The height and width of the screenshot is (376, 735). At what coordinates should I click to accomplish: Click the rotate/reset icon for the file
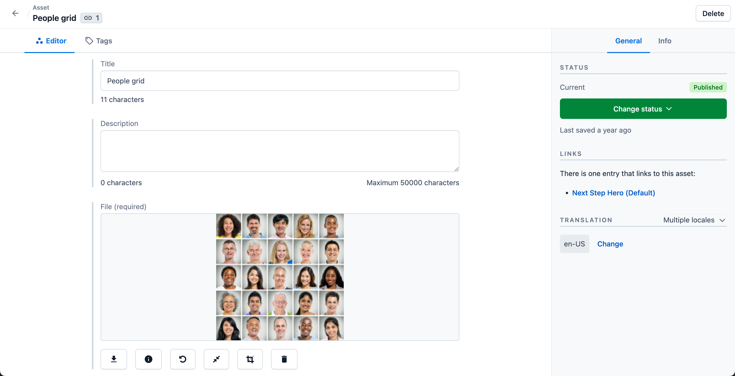coord(182,359)
